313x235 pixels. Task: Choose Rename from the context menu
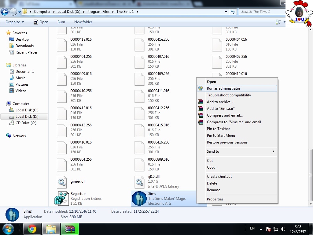237,190
